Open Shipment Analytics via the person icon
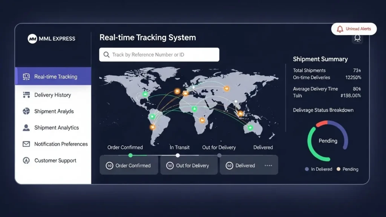 tap(26, 128)
